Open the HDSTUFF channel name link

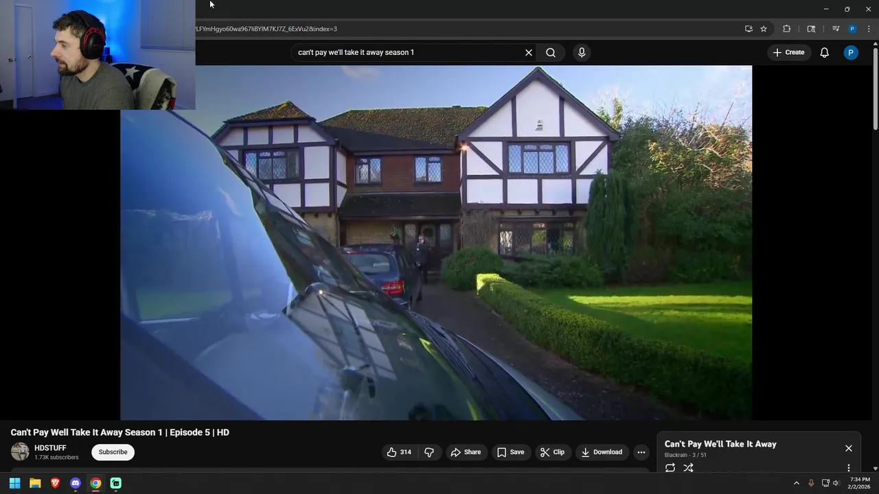tap(50, 448)
